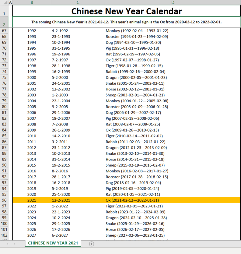Select the highlighted cell with year 2021

click(32, 200)
